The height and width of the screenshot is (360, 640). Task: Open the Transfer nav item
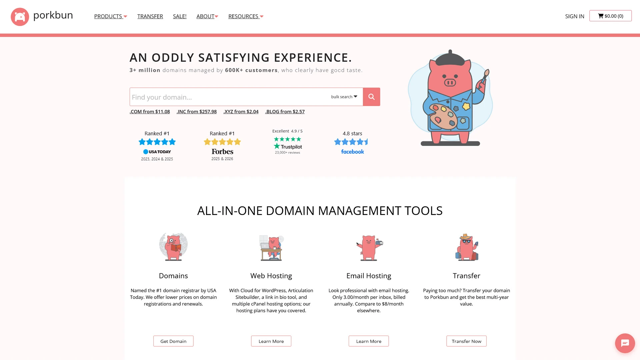point(150,16)
